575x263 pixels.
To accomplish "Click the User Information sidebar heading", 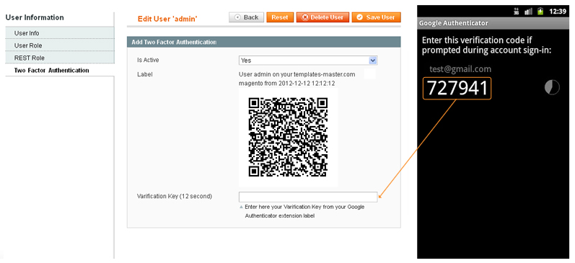I will pyautogui.click(x=35, y=17).
